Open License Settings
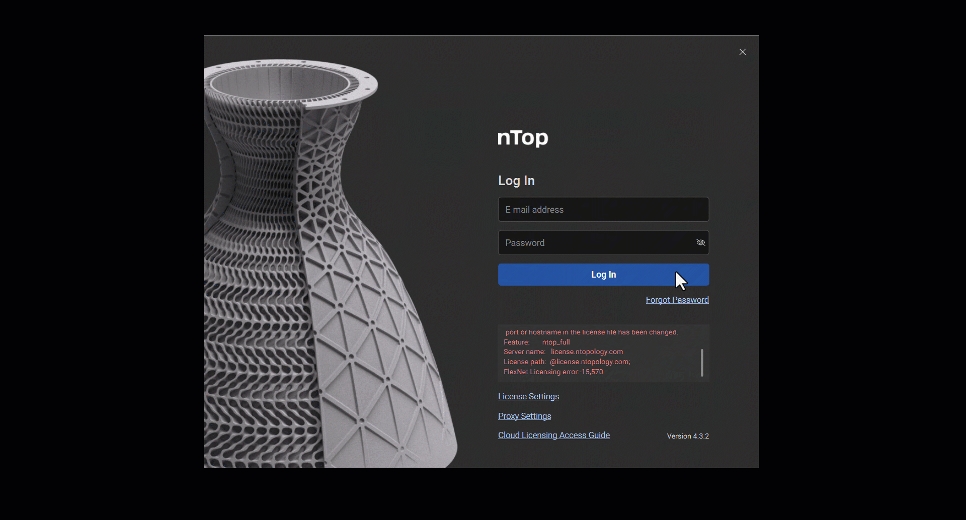This screenshot has width=966, height=520. pyautogui.click(x=528, y=396)
